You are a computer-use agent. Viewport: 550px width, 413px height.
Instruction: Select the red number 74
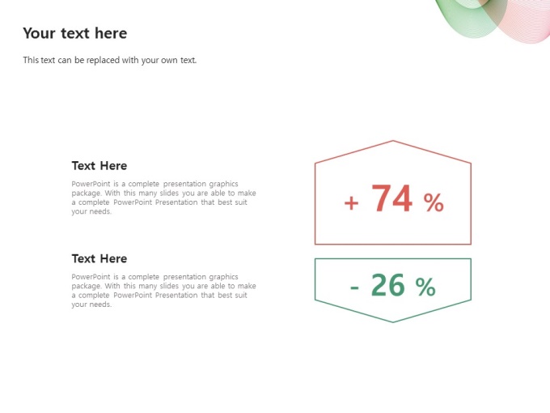pos(391,198)
